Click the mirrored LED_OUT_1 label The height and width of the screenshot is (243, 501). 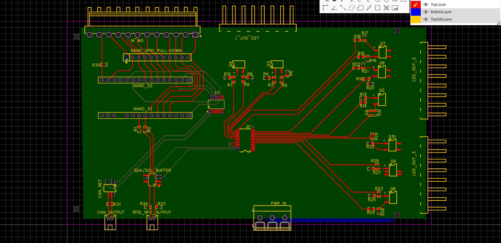click(247, 38)
